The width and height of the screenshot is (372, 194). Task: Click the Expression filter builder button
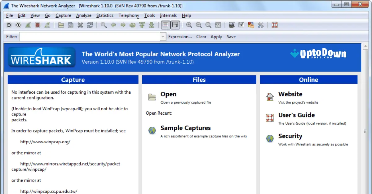coord(180,36)
